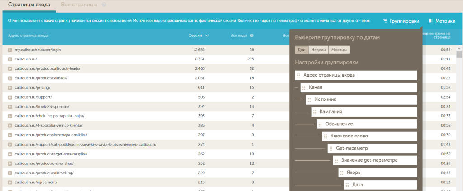Click drag handle icon for Канал grouping
463x191 pixels.
pyautogui.click(x=304, y=87)
